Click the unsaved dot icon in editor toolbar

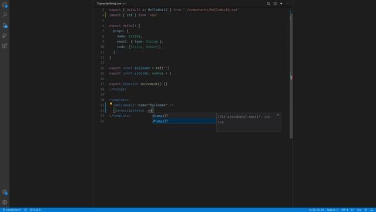(281, 4)
